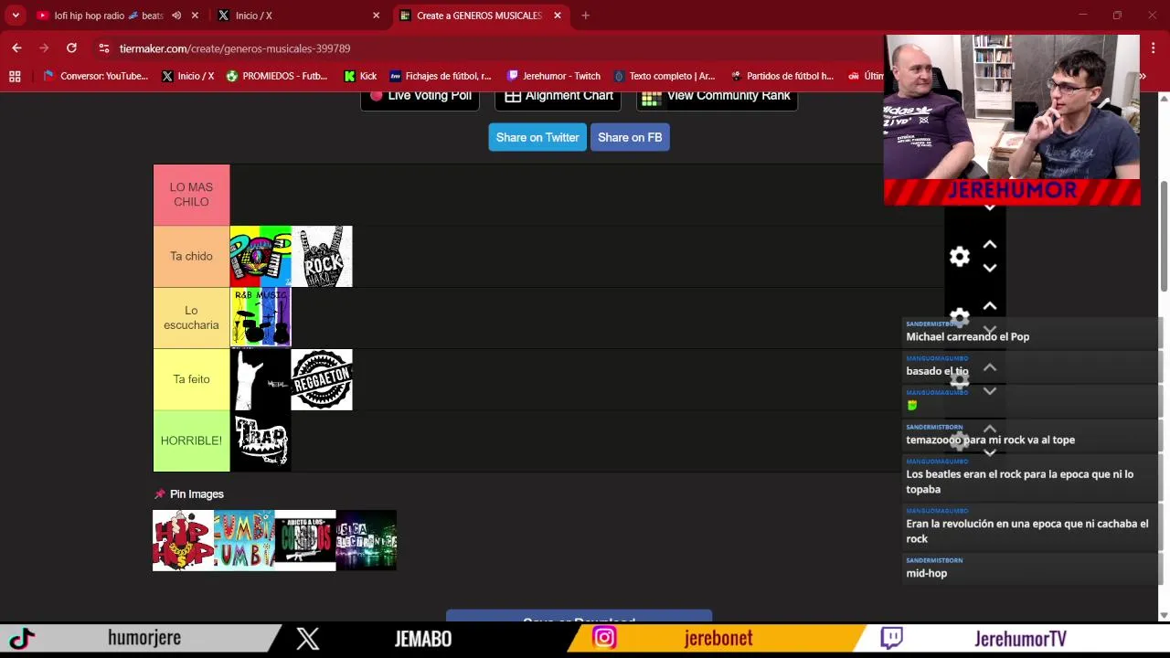Open the PROMIEDOS bookmark
This screenshot has height=658, width=1170.
[276, 76]
